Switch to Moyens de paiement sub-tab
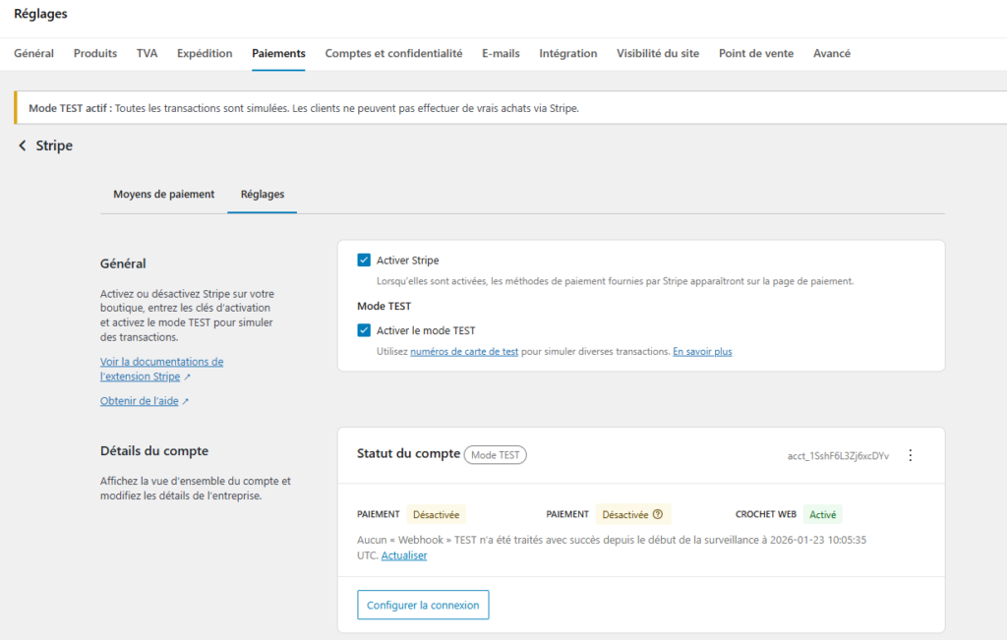1007x640 pixels. click(x=164, y=194)
